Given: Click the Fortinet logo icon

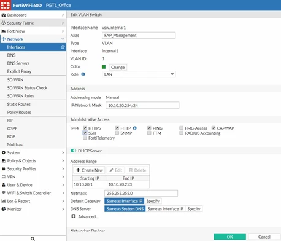Looking at the screenshot, I should click(5, 5).
